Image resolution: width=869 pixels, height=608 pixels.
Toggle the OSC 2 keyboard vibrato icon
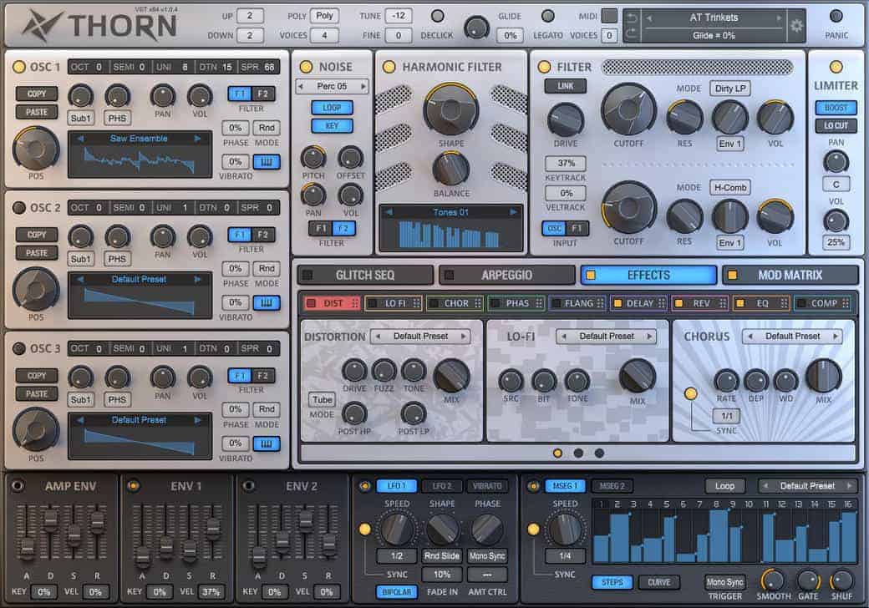[x=267, y=302]
